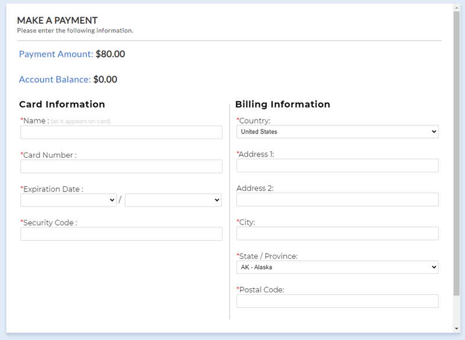
Task: Focus the Card Number text box
Action: coord(121,167)
